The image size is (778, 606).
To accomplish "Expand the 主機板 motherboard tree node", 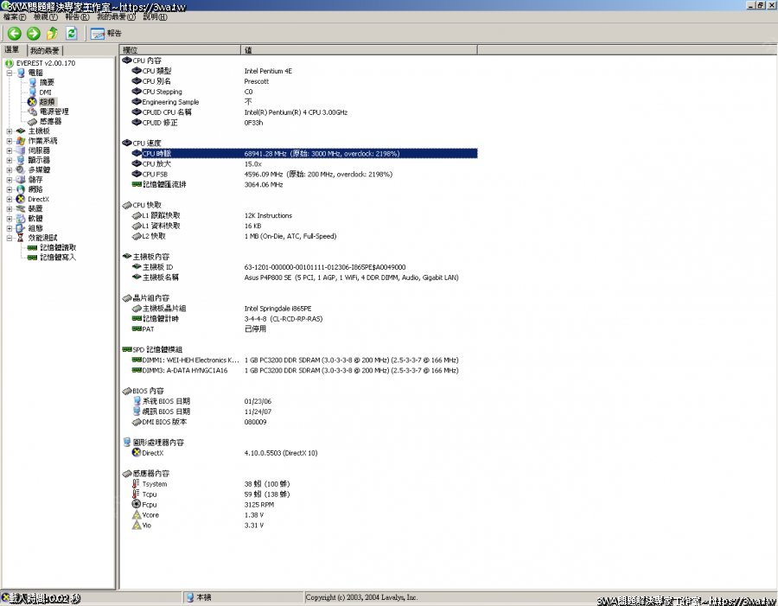I will [x=10, y=131].
